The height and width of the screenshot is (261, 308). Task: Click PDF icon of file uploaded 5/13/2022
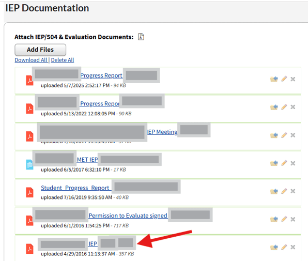29,109
